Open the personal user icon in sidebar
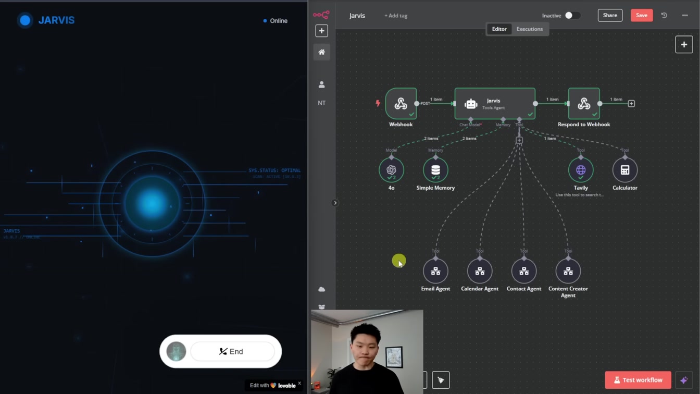Image resolution: width=700 pixels, height=394 pixels. [x=321, y=84]
